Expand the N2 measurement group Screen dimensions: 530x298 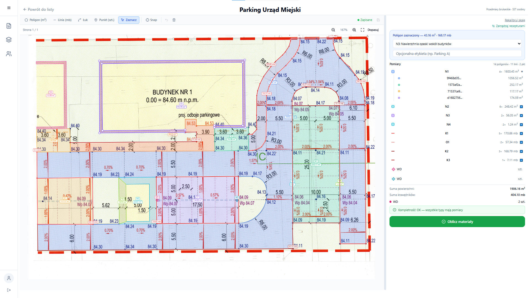pos(521,107)
